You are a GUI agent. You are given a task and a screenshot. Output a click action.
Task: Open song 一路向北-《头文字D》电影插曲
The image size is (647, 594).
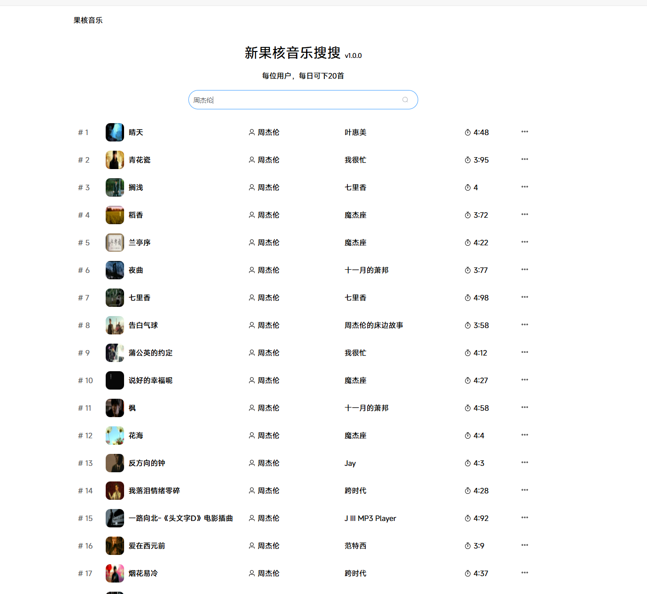(x=181, y=518)
